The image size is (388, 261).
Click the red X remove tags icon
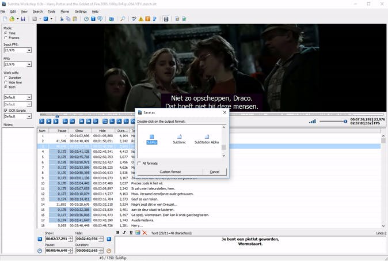coord(144,233)
